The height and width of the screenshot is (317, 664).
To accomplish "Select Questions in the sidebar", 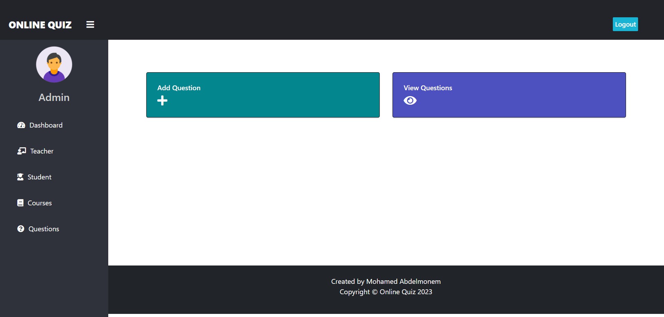I will (x=44, y=229).
